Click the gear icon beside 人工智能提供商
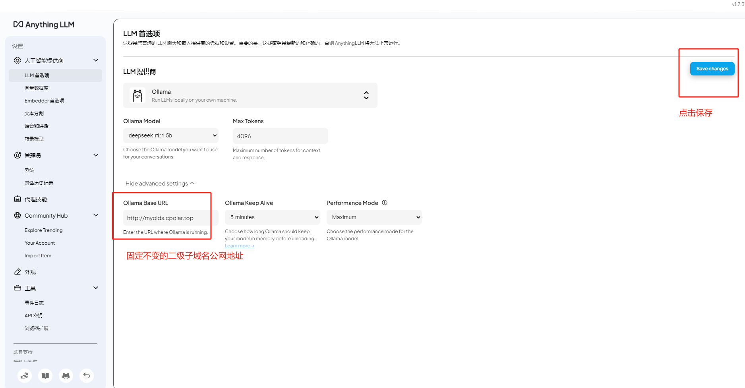Screen dimensions: 745x388 pyautogui.click(x=17, y=60)
